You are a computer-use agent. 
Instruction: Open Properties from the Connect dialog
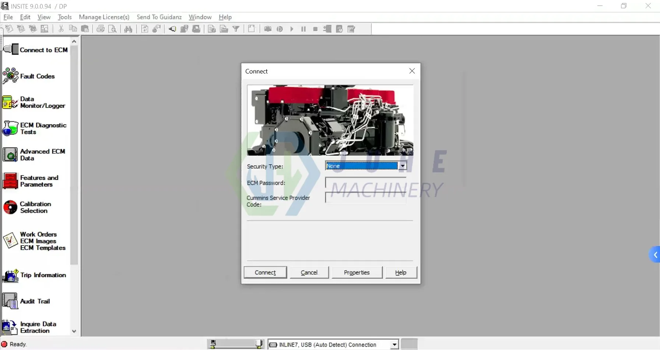(x=357, y=272)
